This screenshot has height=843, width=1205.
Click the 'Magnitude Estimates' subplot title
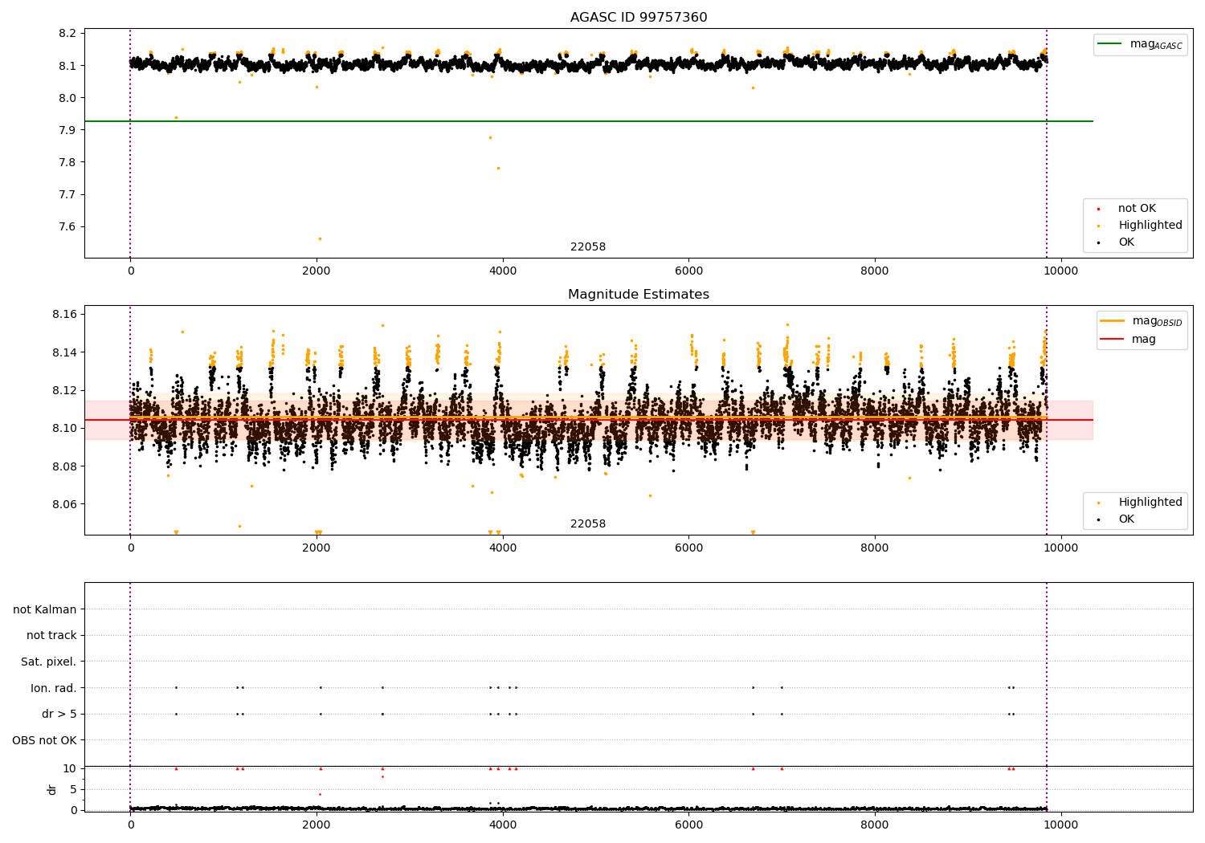639,295
